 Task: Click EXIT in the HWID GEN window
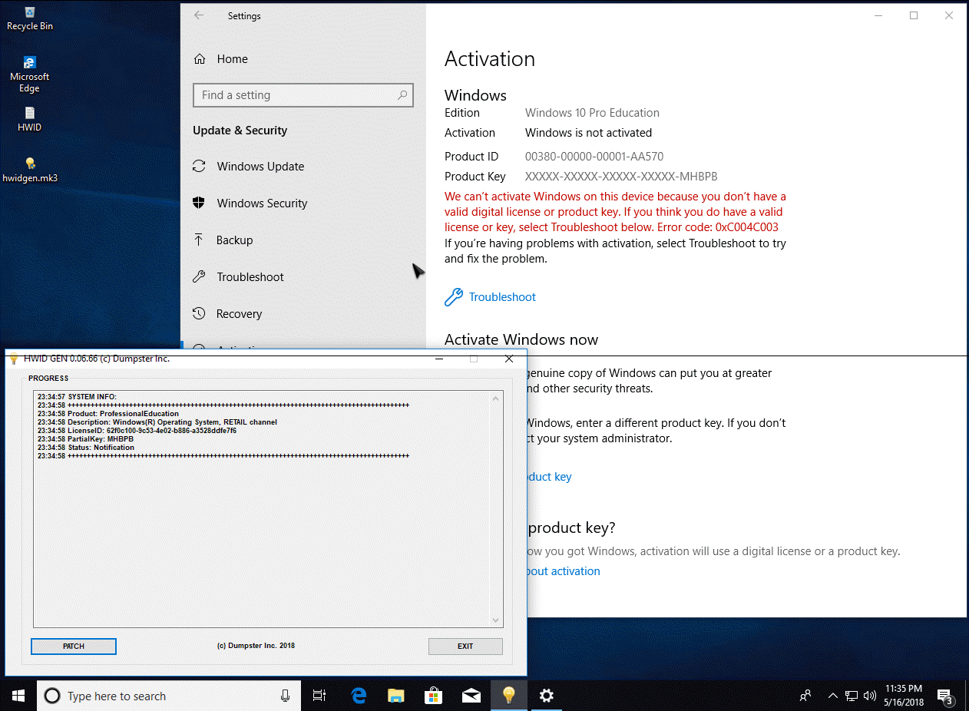click(465, 646)
